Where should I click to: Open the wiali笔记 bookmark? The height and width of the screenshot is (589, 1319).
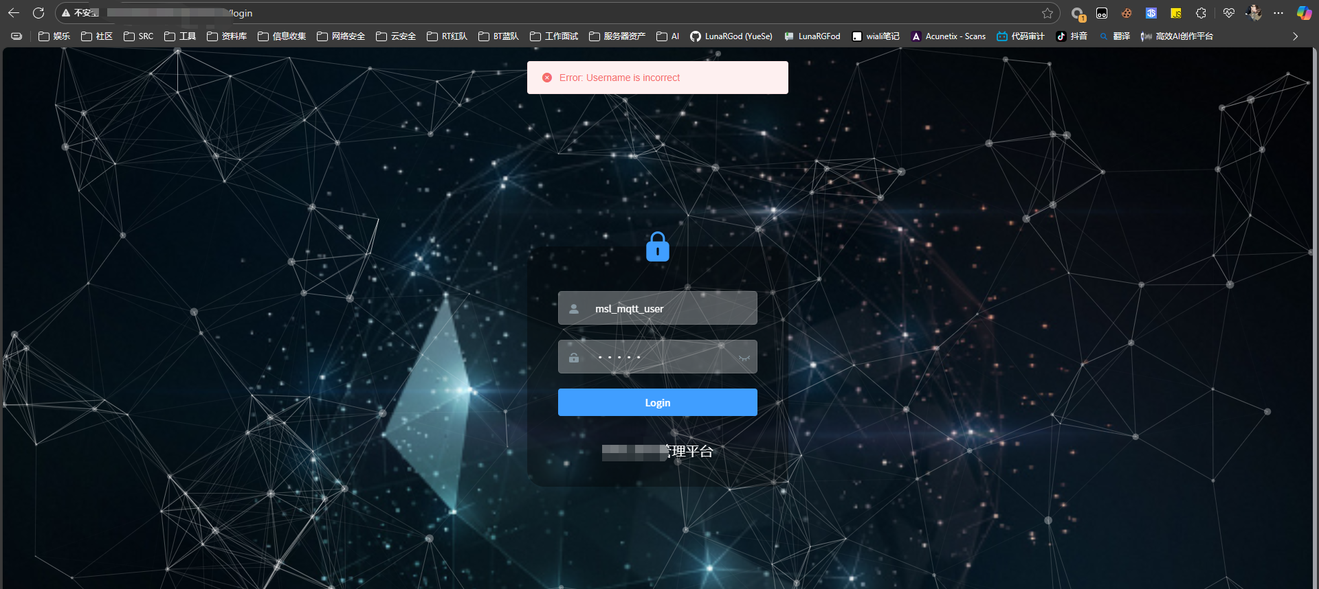pyautogui.click(x=876, y=36)
